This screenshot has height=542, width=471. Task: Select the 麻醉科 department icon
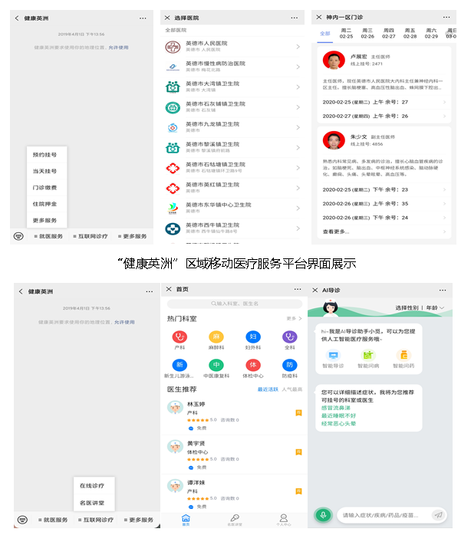pos(216,337)
